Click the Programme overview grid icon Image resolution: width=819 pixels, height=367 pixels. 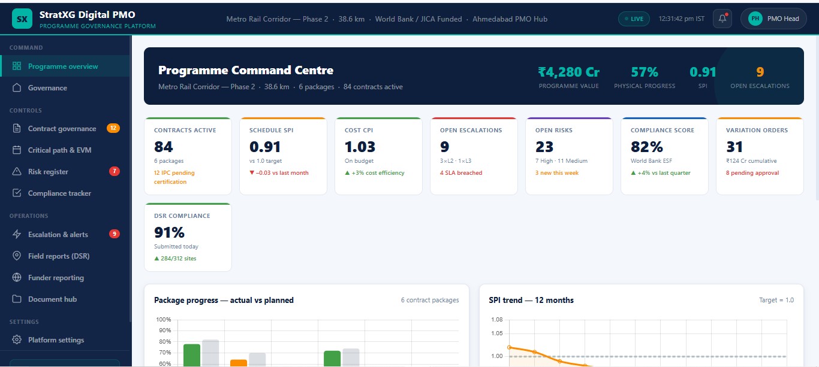pos(17,66)
